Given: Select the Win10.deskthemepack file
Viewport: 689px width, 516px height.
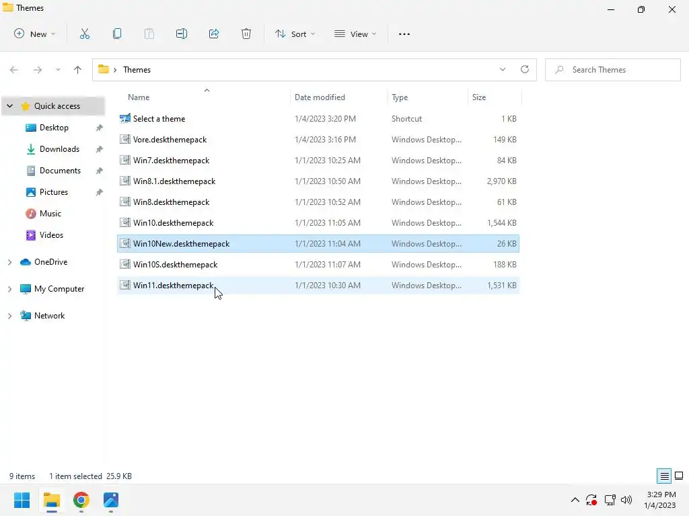Looking at the screenshot, I should click(x=318, y=223).
